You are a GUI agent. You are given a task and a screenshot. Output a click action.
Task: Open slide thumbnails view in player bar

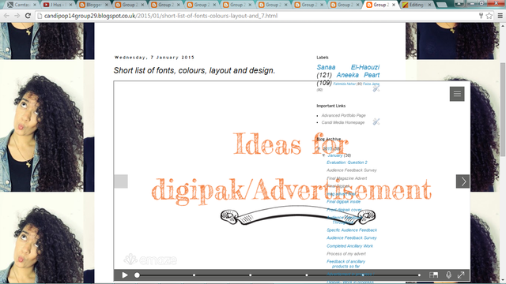[x=433, y=275]
